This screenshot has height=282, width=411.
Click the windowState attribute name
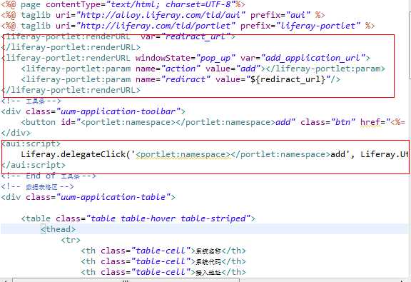(x=163, y=58)
